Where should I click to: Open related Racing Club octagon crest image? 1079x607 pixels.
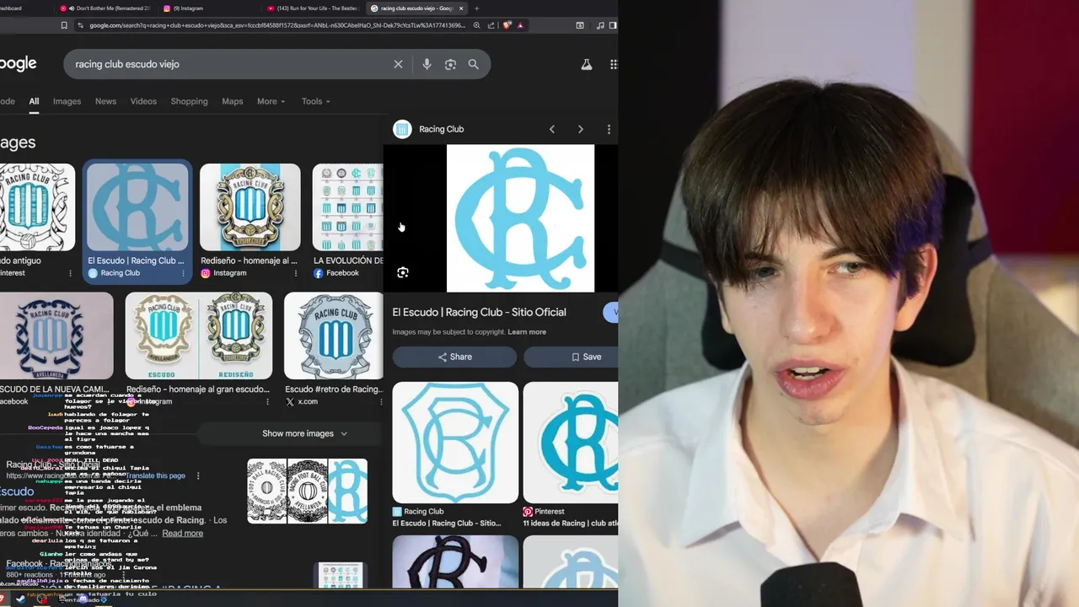tap(455, 443)
